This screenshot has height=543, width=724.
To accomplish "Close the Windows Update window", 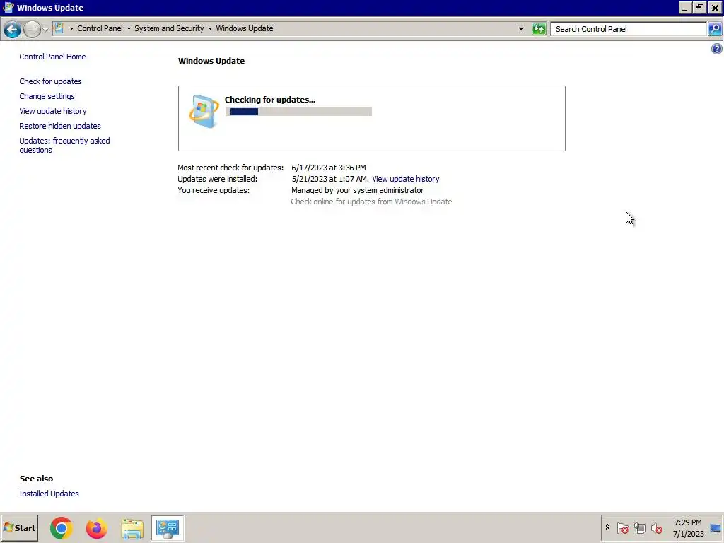I will click(716, 8).
